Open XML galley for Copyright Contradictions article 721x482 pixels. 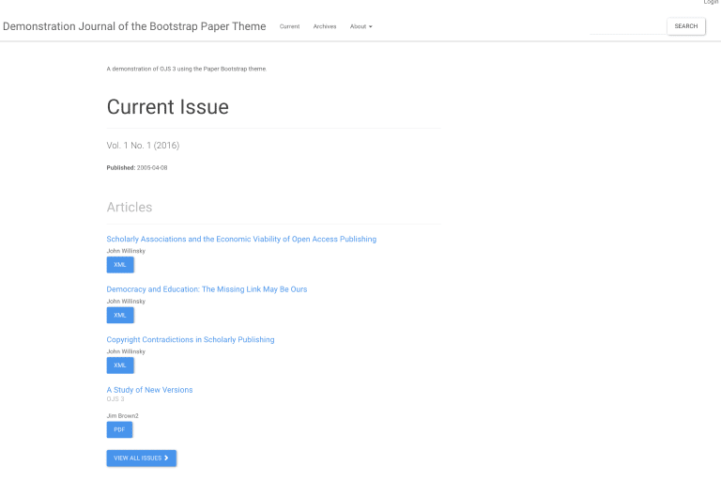(120, 365)
